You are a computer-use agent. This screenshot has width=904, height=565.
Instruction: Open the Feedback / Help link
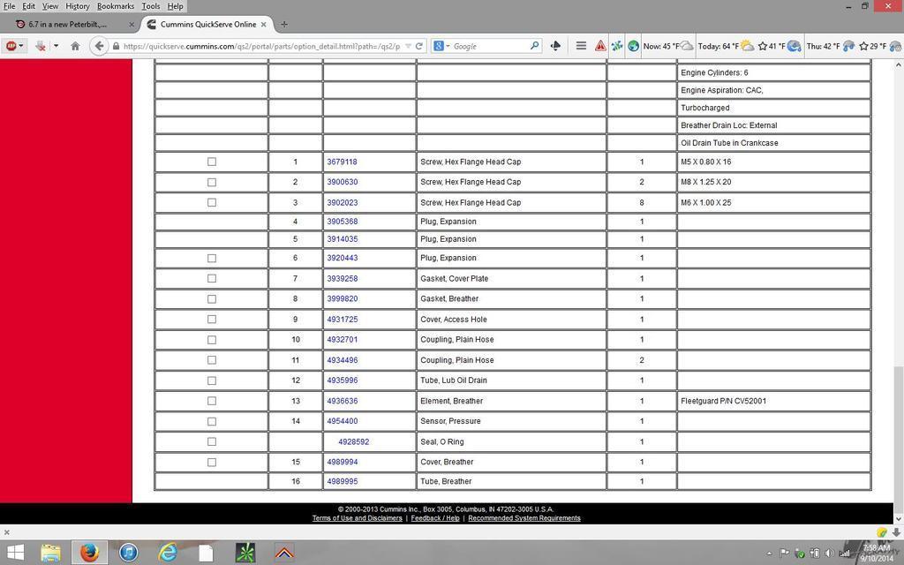[x=435, y=518]
